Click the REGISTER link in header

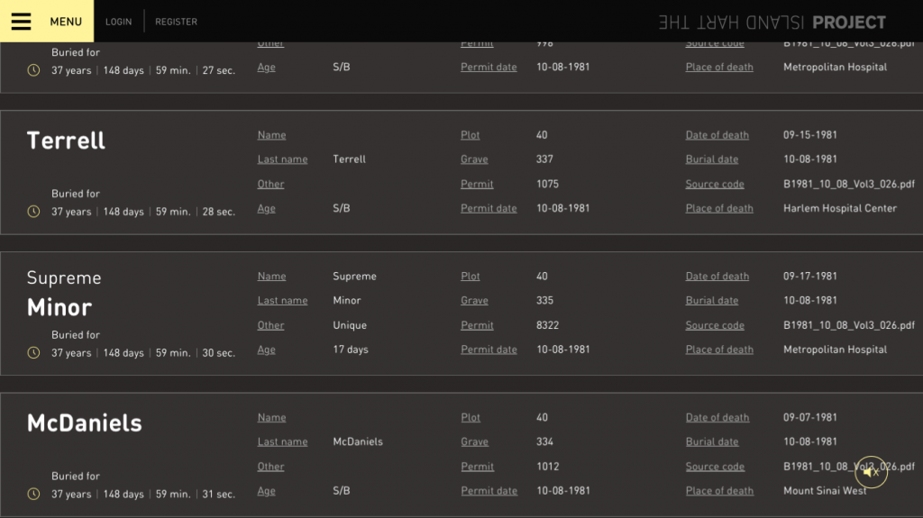click(x=176, y=22)
